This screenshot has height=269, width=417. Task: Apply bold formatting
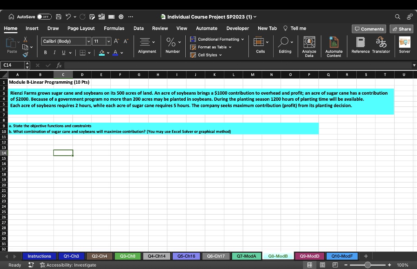[45, 52]
